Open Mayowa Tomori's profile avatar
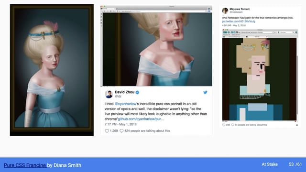 coord(225,11)
